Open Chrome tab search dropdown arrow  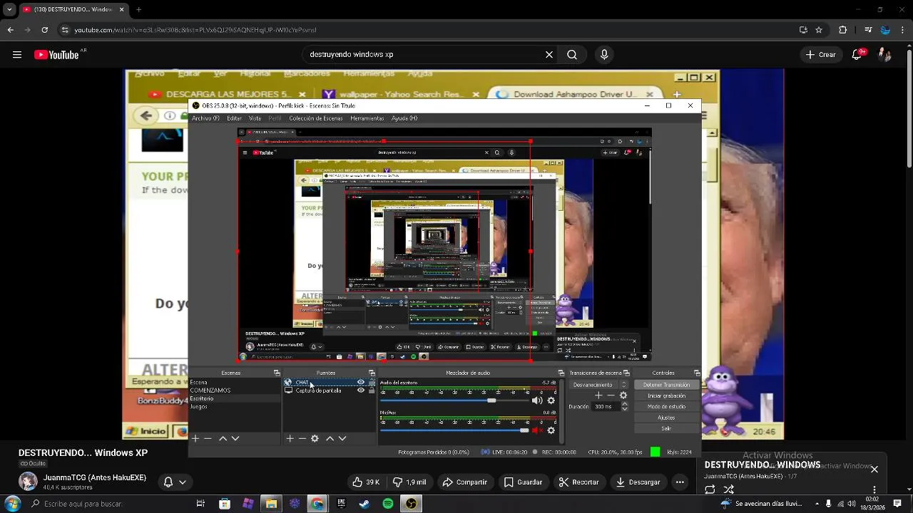[9, 10]
